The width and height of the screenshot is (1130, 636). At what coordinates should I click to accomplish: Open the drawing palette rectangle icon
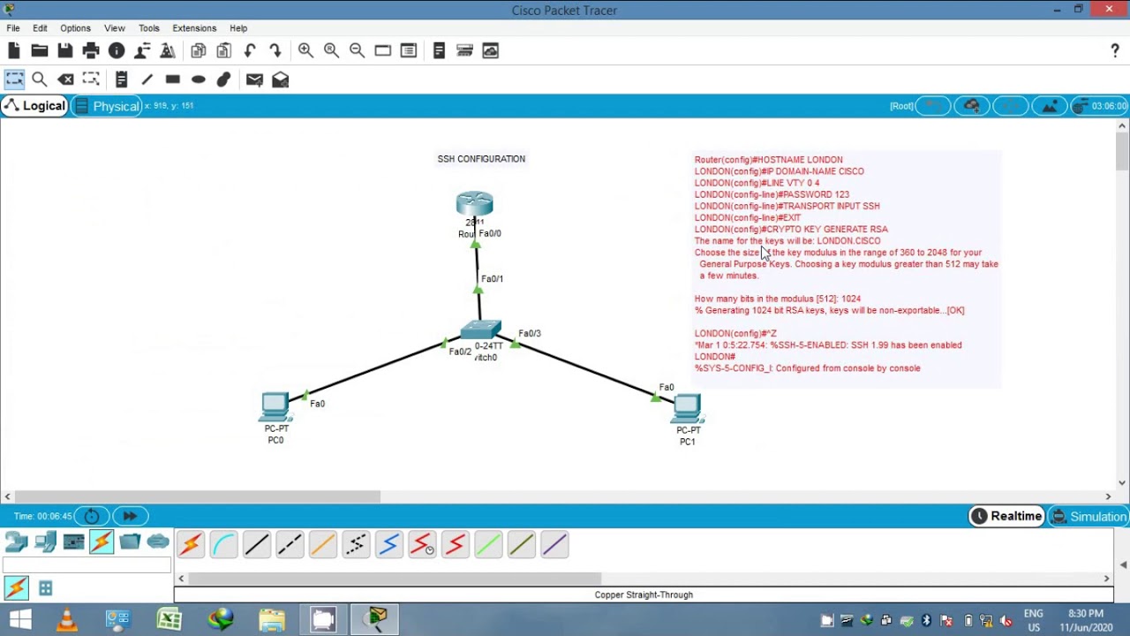pyautogui.click(x=382, y=50)
